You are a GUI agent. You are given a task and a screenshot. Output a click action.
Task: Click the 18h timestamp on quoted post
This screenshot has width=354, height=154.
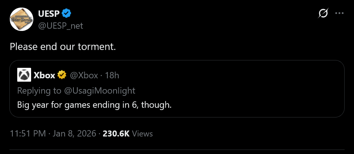click(112, 75)
